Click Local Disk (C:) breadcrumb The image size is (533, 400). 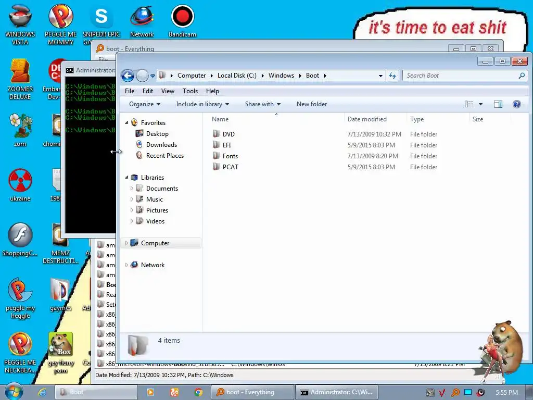[237, 76]
